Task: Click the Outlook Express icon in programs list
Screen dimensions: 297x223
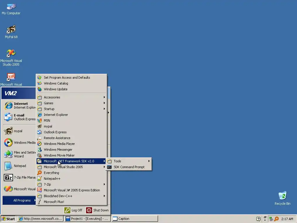Action: tap(39, 132)
